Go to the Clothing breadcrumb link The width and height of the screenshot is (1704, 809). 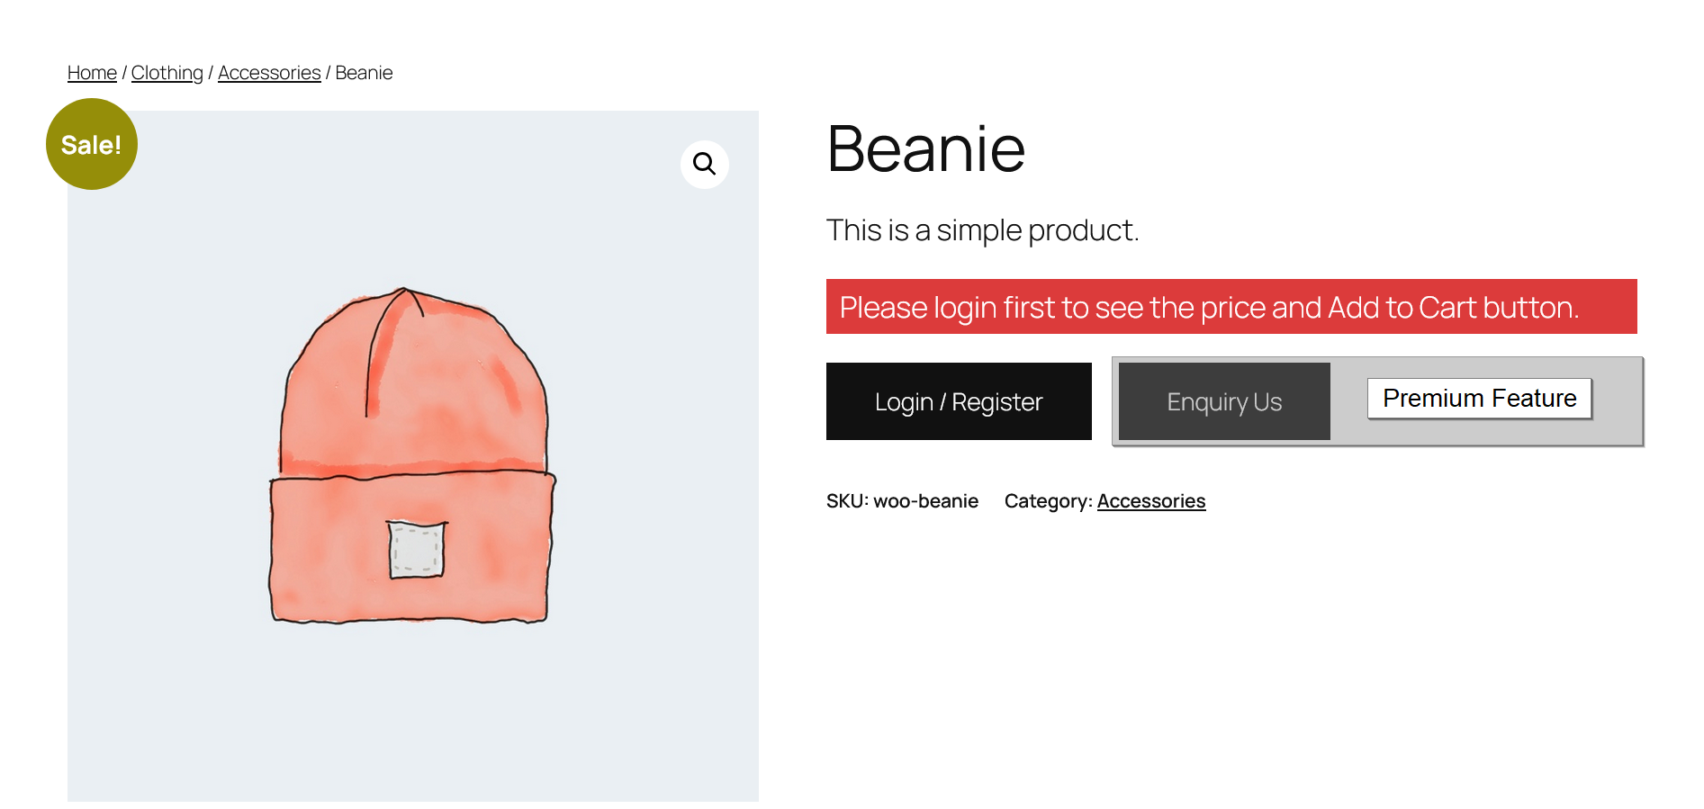click(x=167, y=73)
